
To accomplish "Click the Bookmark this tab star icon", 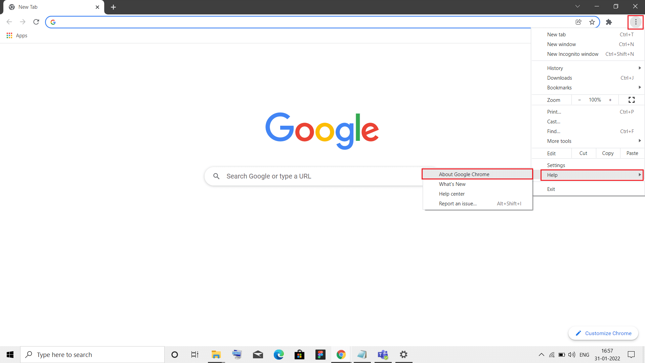I will 592,22.
